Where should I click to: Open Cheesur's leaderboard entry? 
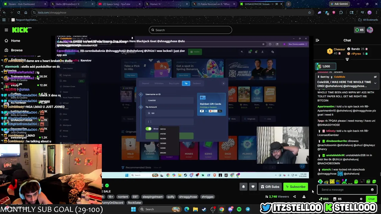[x=336, y=51]
